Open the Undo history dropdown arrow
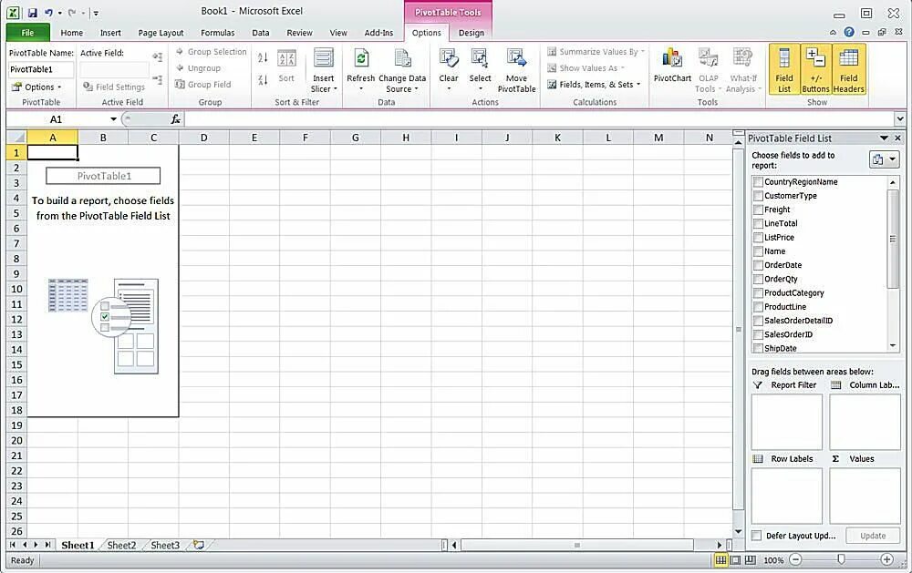912x573 pixels. coord(60,13)
